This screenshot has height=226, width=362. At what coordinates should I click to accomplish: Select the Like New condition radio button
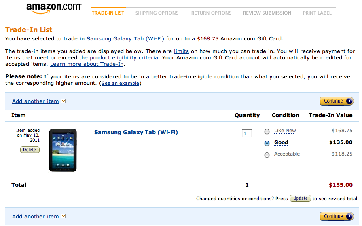[x=267, y=131]
